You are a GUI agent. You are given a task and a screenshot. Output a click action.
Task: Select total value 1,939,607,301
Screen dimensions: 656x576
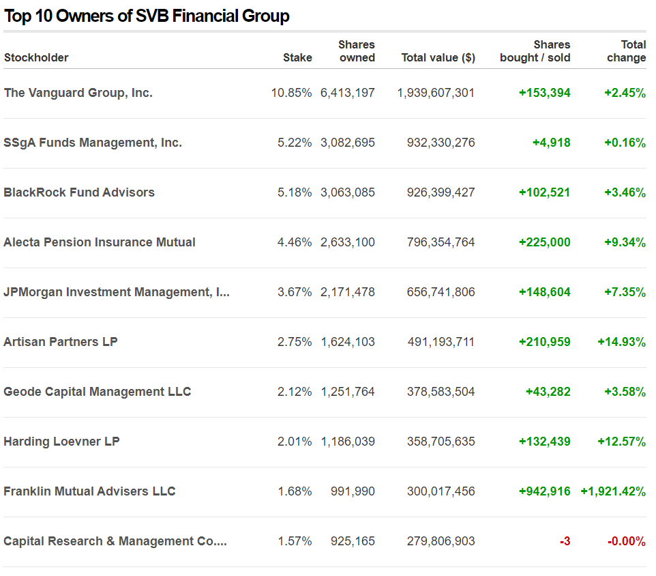pyautogui.click(x=436, y=93)
